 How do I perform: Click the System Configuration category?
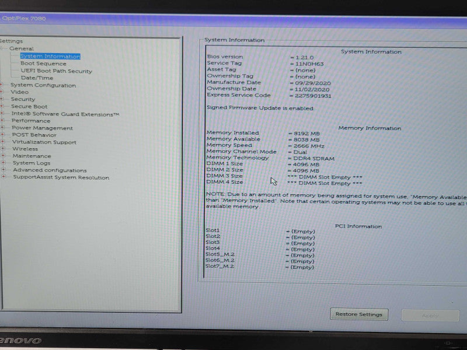(x=43, y=85)
